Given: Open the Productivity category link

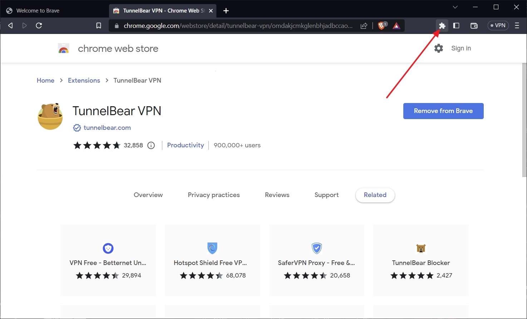Looking at the screenshot, I should point(186,145).
